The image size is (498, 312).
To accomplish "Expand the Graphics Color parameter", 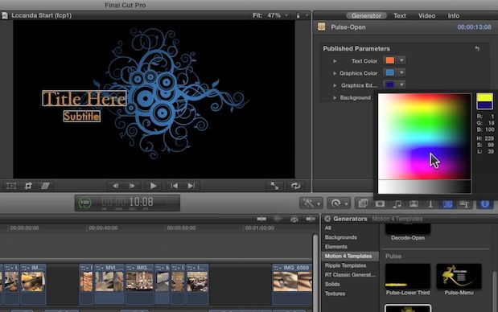I will click(x=335, y=73).
